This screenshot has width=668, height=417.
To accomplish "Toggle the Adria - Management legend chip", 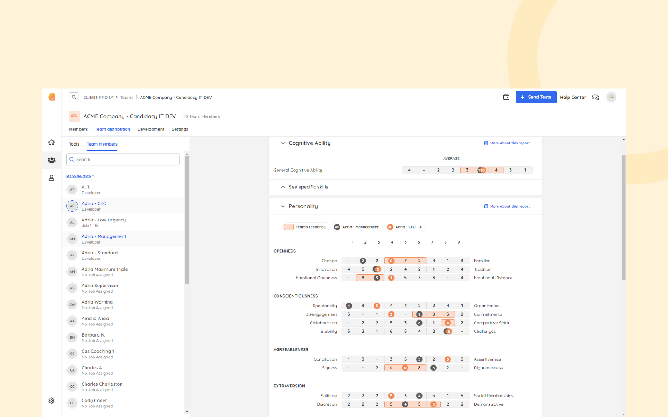I will click(357, 227).
